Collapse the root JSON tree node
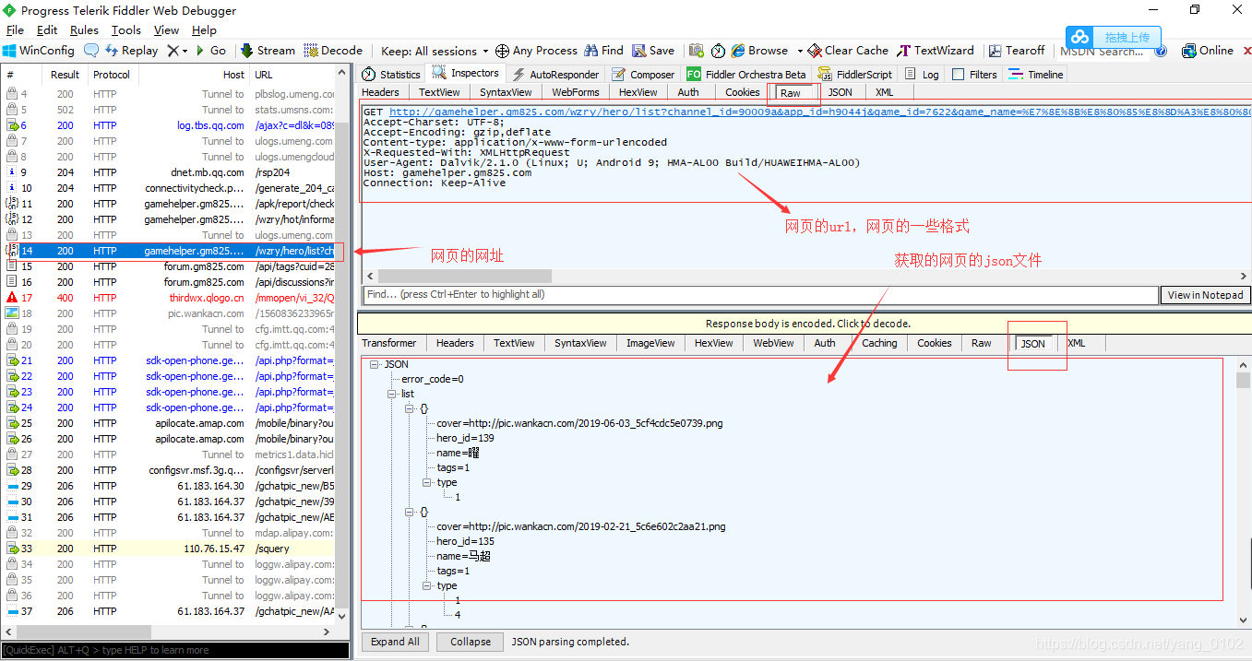This screenshot has height=661, width=1252. tap(375, 364)
